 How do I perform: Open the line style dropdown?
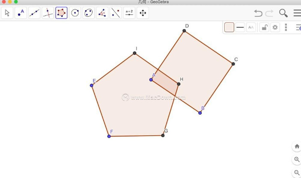(x=240, y=27)
